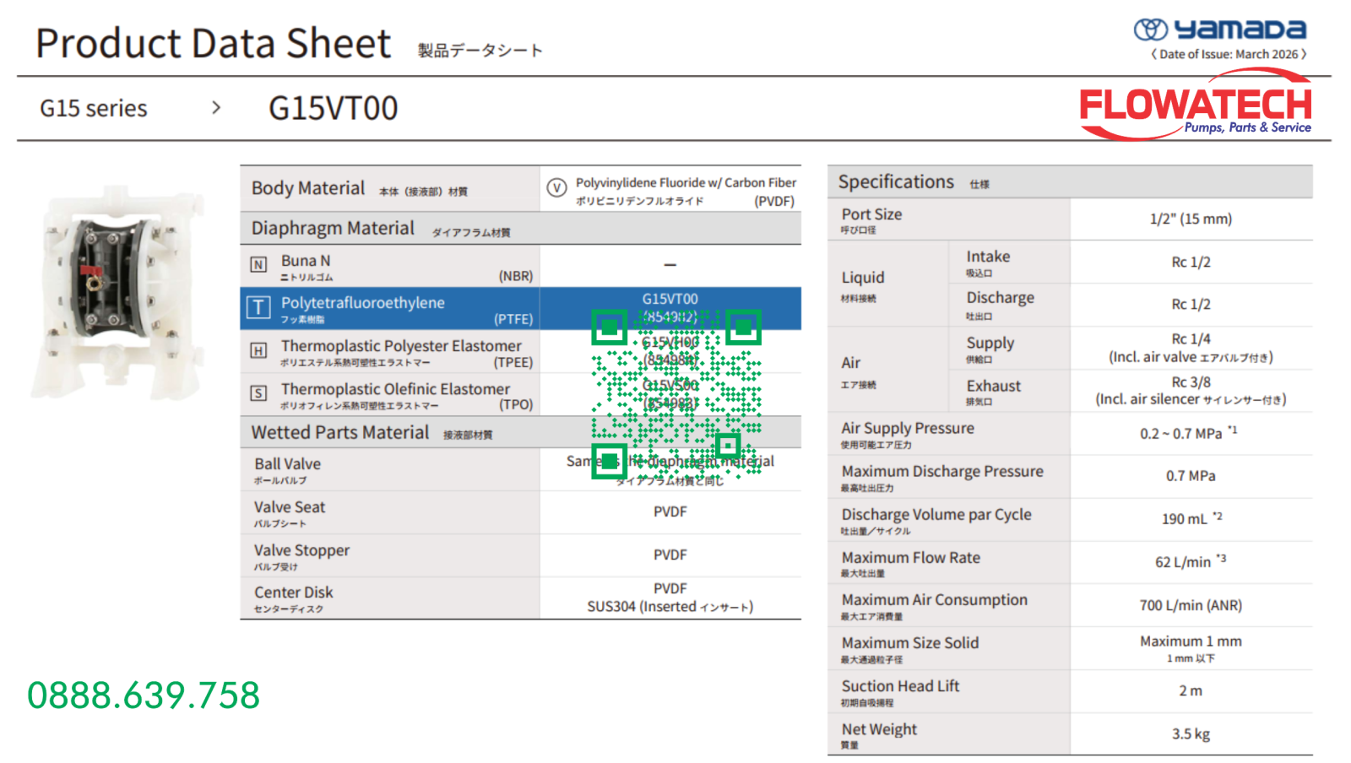Click the T icon for Polytetrafluoroethylene

(x=258, y=307)
